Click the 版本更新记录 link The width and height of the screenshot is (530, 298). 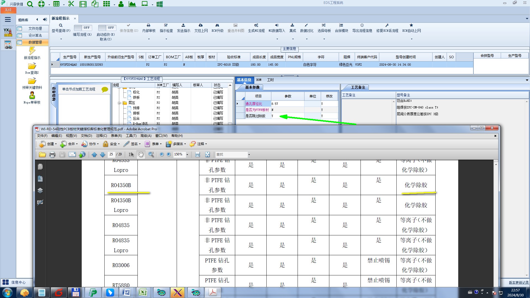(518, 282)
